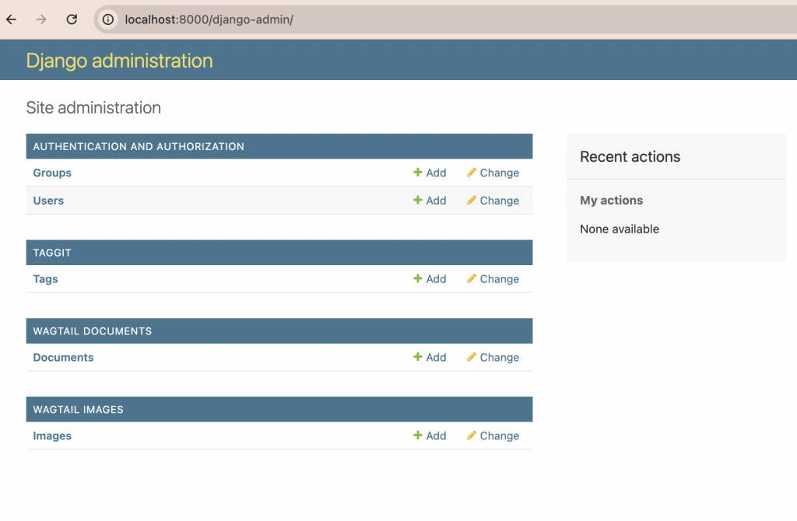The height and width of the screenshot is (521, 797).
Task: Click the pencil icon in the Documents row
Action: [x=472, y=357]
